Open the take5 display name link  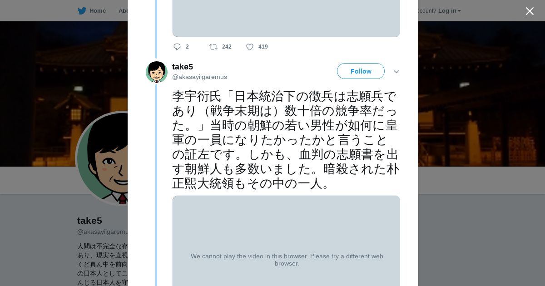coord(183,67)
